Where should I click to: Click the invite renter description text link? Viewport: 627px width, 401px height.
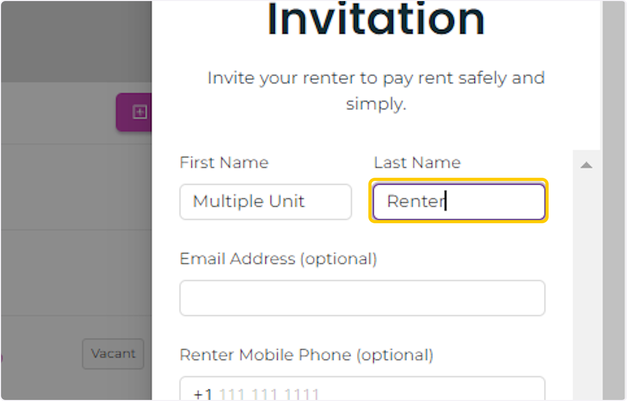(376, 90)
